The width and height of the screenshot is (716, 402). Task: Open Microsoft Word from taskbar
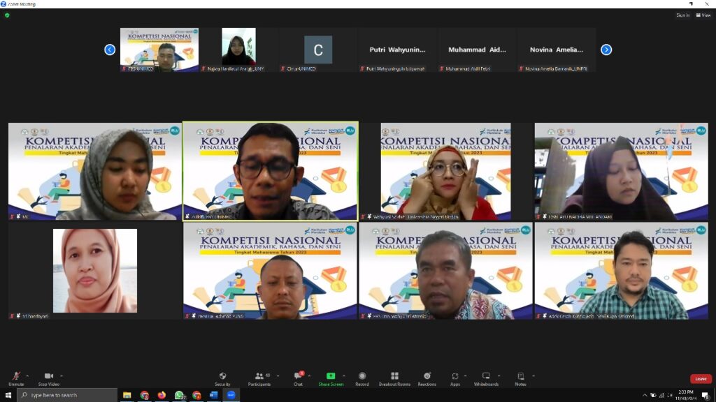pos(214,395)
